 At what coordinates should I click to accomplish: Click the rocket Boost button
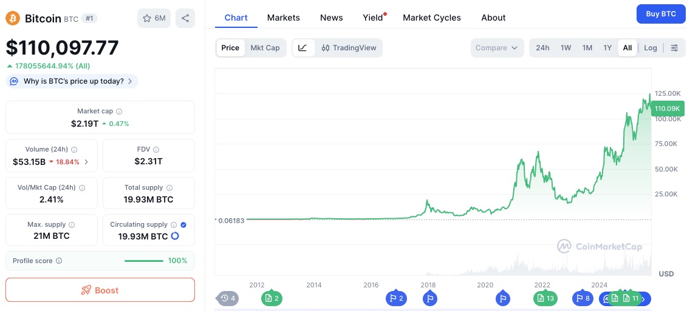100,290
